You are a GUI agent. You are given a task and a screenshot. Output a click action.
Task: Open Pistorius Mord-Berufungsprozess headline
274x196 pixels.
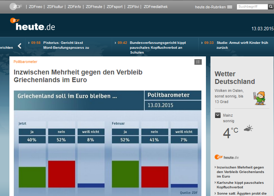pyautogui.click(x=66, y=45)
